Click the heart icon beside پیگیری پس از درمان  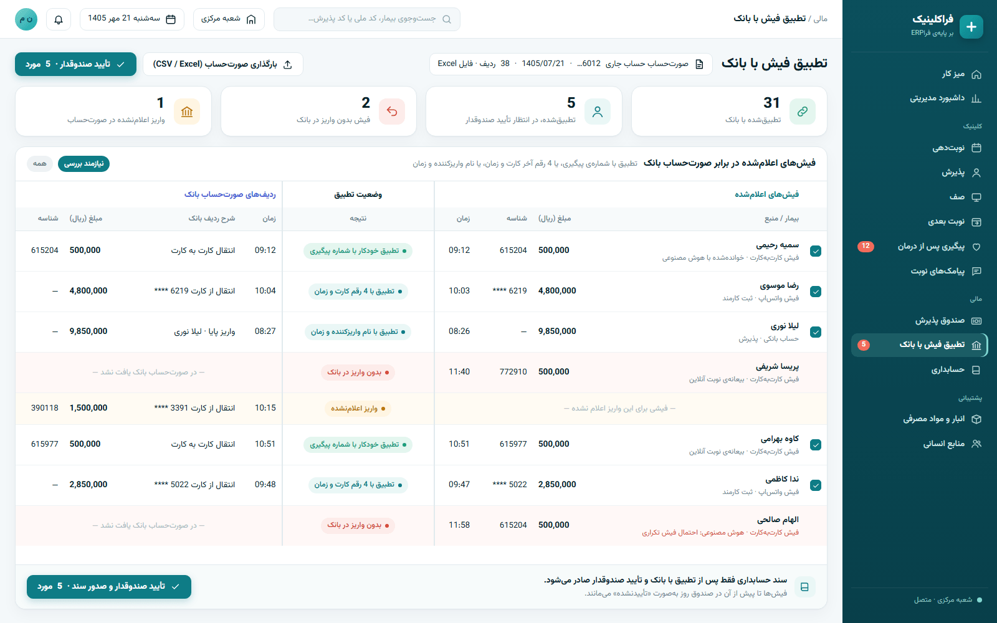[976, 247]
